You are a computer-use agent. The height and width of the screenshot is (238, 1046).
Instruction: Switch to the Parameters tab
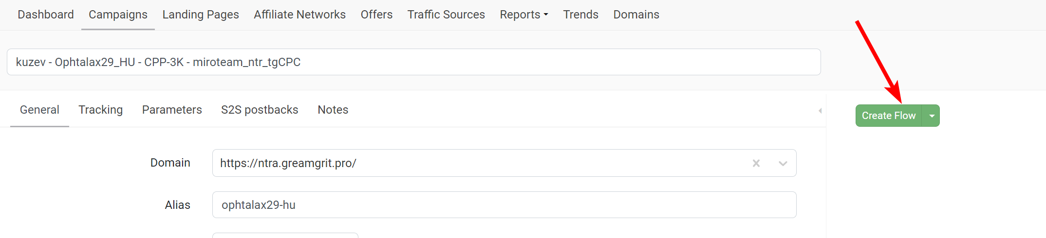172,110
